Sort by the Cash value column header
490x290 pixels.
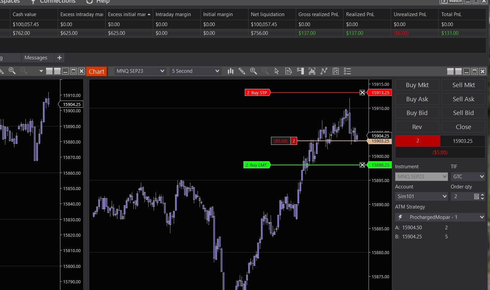click(x=34, y=14)
